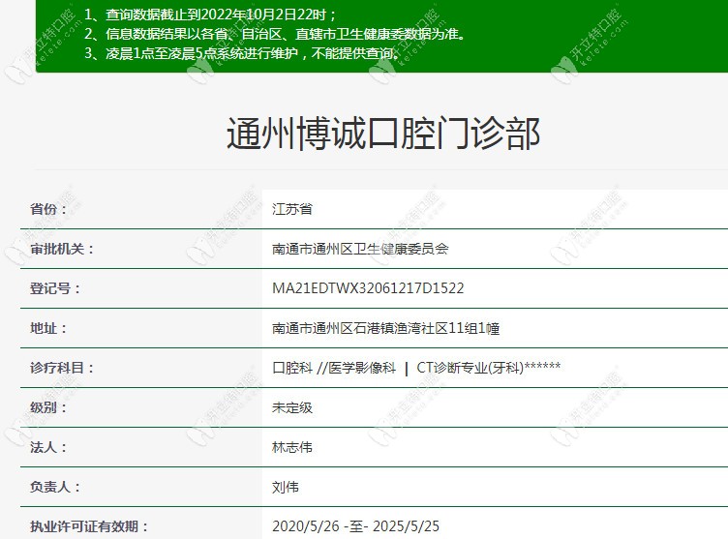Select the value 江苏省
Viewport: 728px width, 539px height.
(292, 209)
